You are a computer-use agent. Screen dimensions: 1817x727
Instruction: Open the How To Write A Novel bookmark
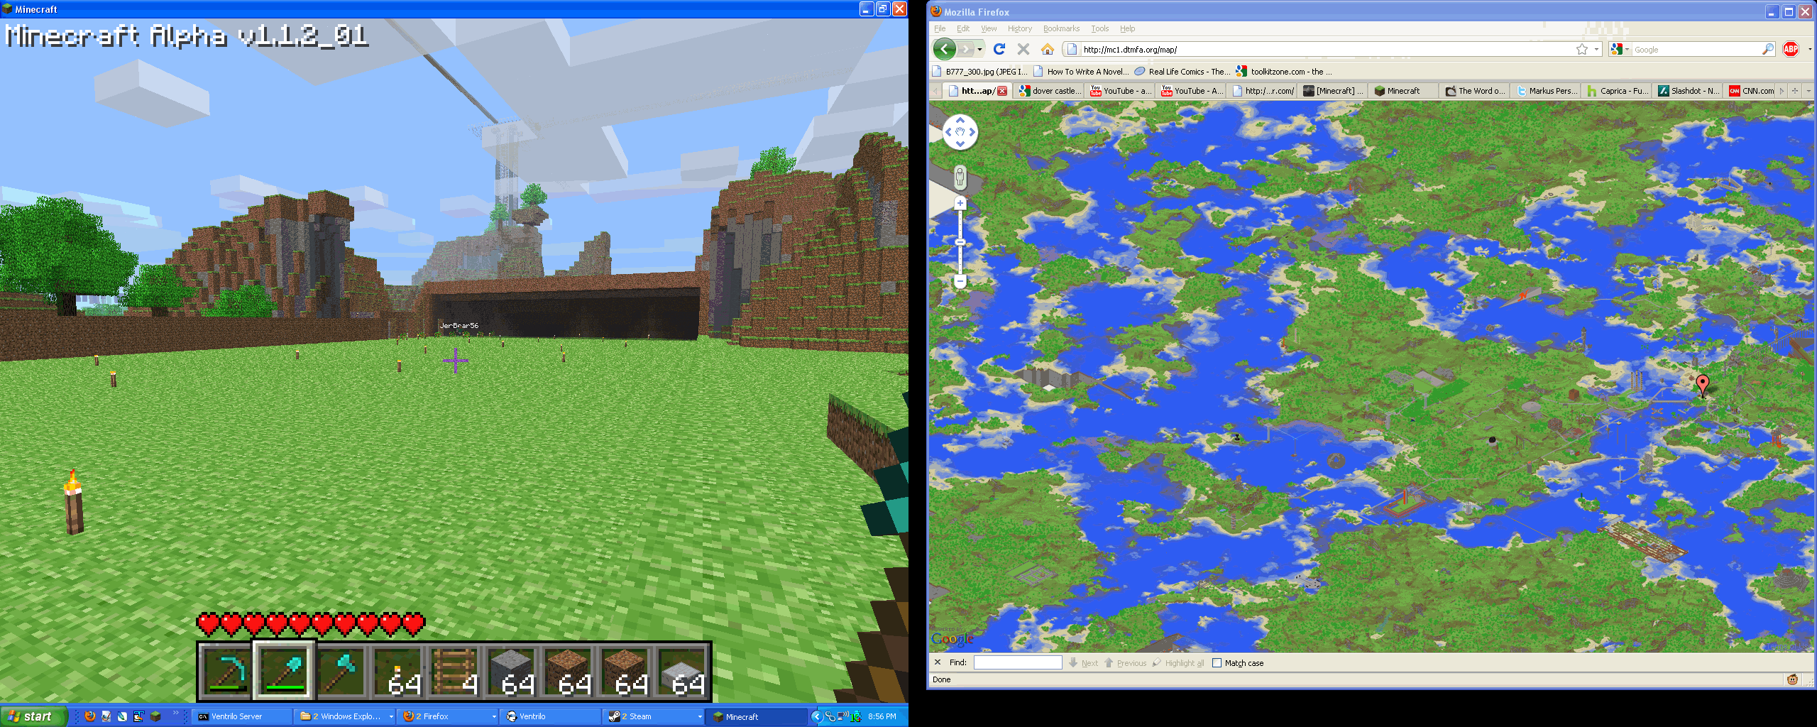(x=1081, y=72)
